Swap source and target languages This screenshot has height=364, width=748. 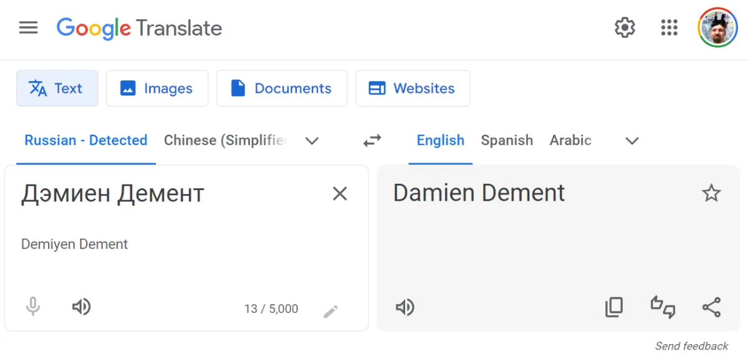click(x=372, y=141)
